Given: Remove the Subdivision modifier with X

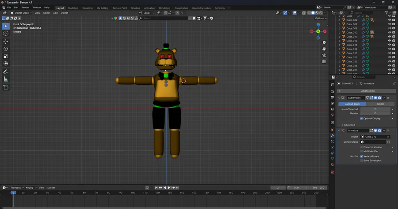Looking at the screenshot, I should (x=388, y=98).
